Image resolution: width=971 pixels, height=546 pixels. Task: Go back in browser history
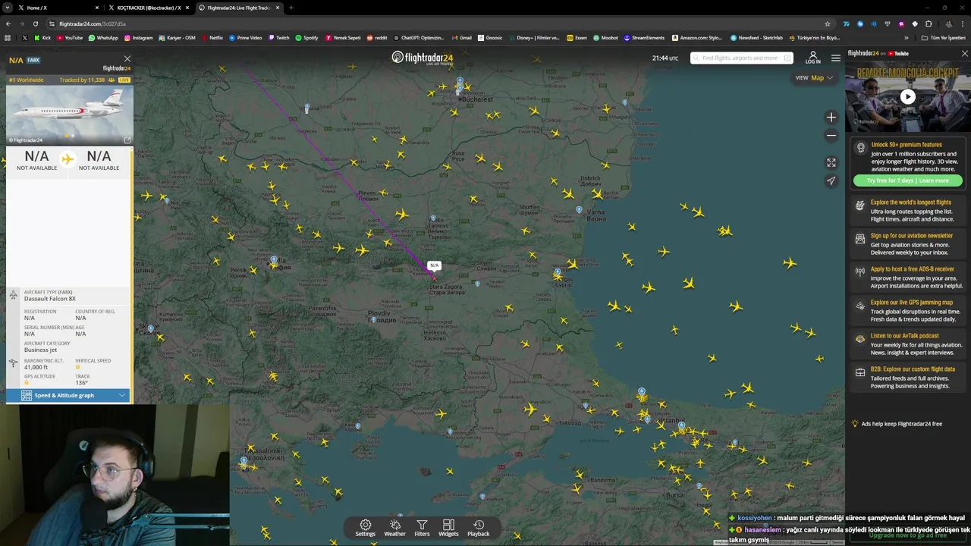(8, 24)
